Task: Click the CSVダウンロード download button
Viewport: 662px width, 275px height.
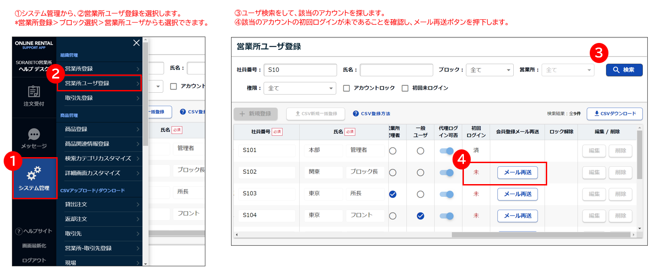Action: click(x=614, y=114)
